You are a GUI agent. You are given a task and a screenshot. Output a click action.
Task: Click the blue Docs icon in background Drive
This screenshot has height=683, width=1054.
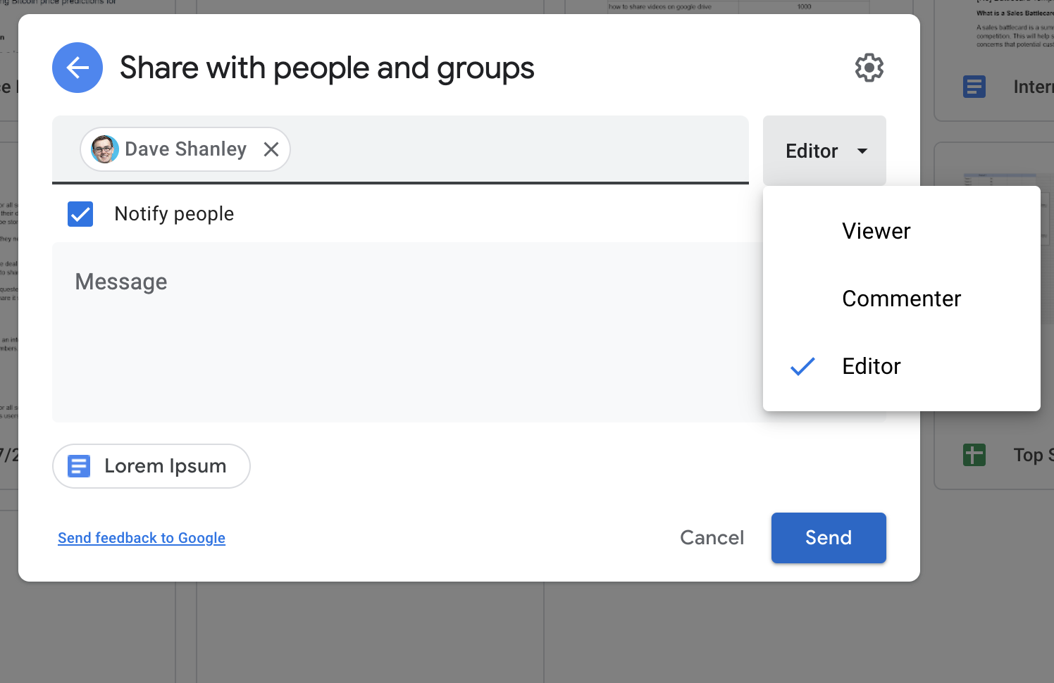click(x=974, y=87)
